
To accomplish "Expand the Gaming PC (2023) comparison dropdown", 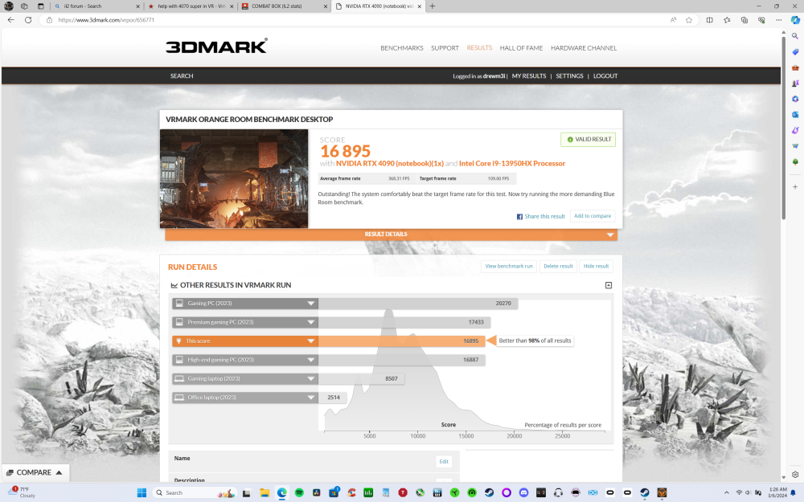I will click(310, 303).
